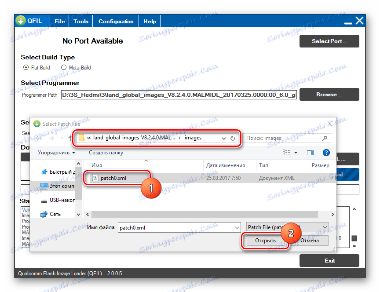Click the Отмена button
The width and height of the screenshot is (380, 292).
pos(310,241)
